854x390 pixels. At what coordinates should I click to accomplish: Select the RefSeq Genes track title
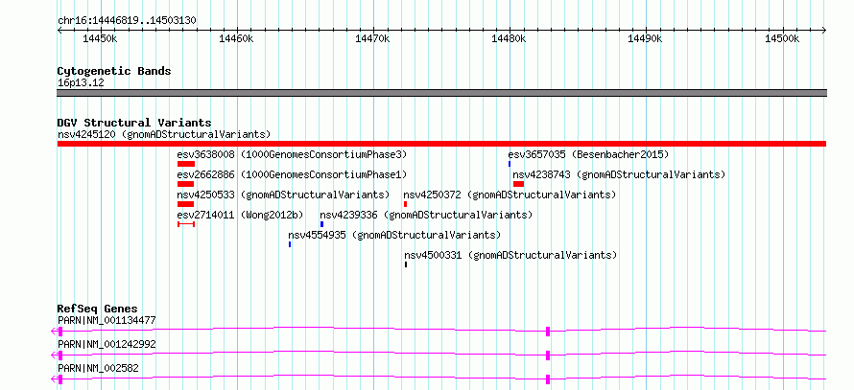pos(98,309)
